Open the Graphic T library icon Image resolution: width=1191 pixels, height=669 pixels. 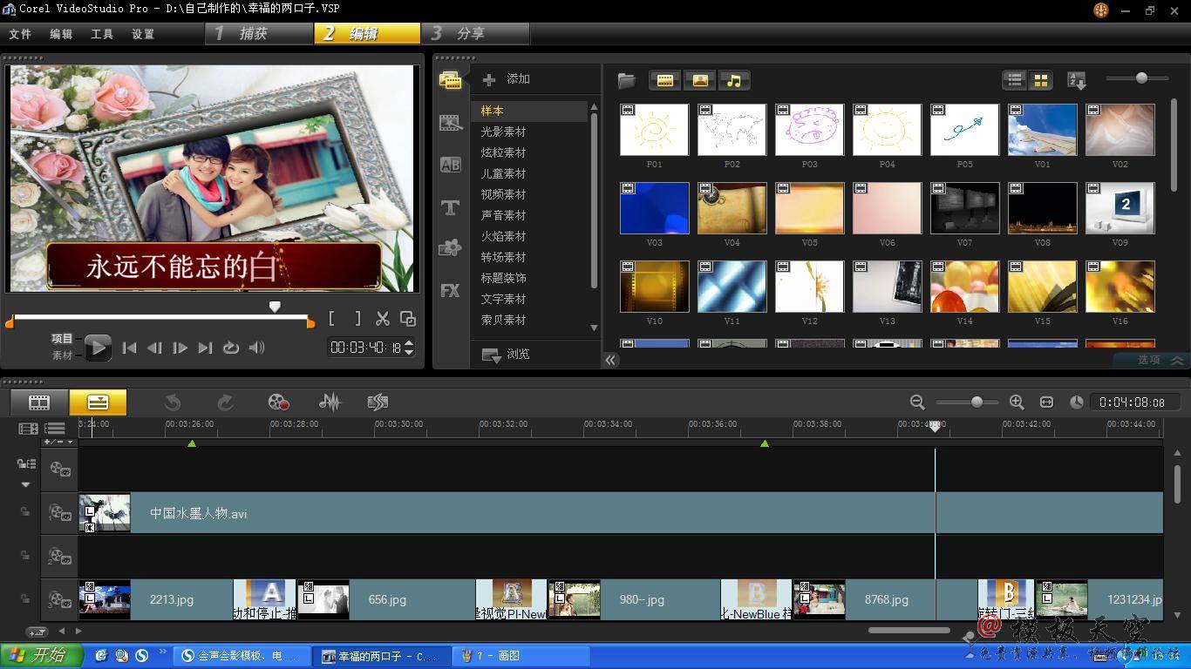click(x=450, y=207)
